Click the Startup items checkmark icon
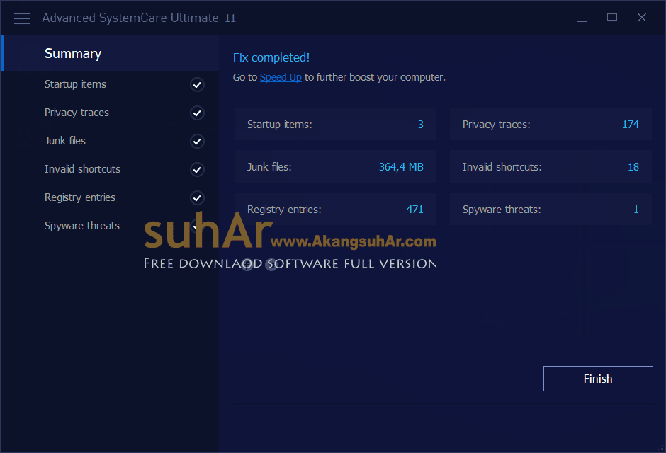Viewport: 666px width, 453px height. (197, 85)
